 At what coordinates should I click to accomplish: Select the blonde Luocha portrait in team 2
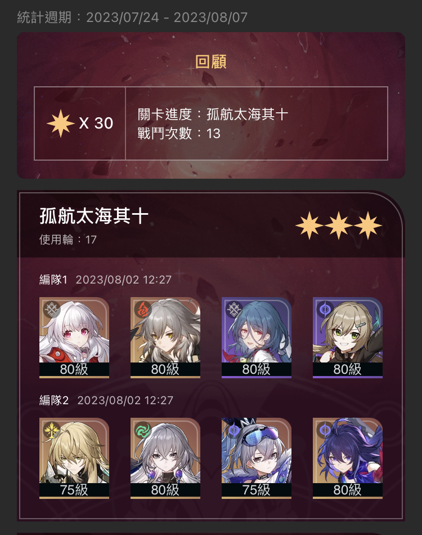tap(74, 458)
